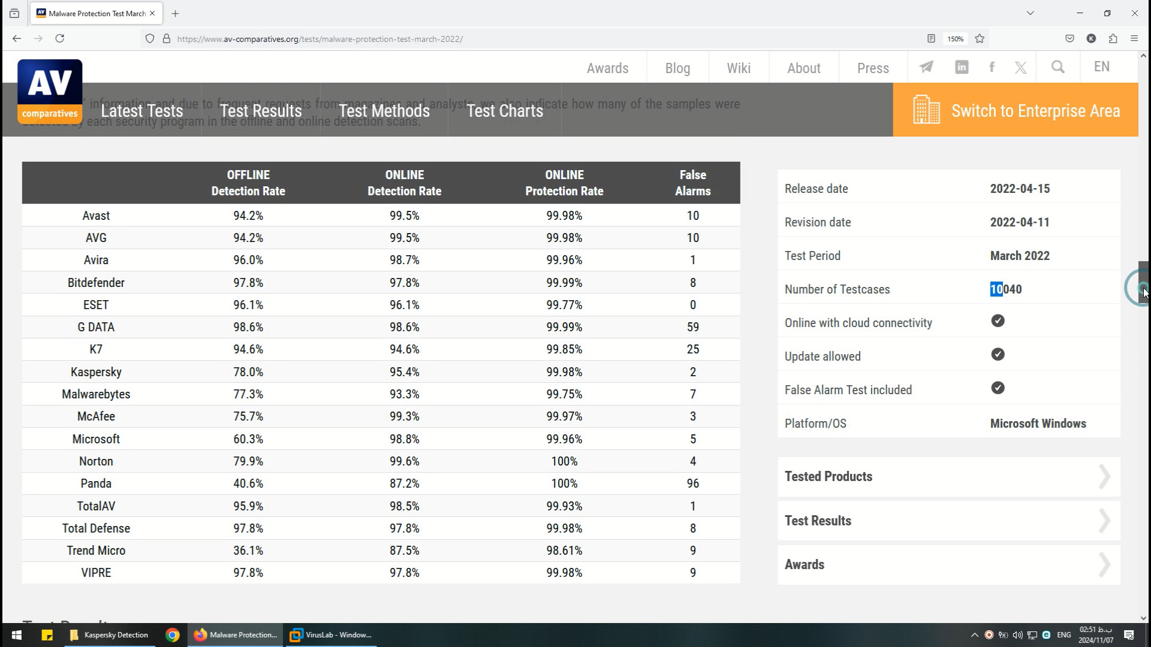Click the browser back arrow

coord(17,38)
